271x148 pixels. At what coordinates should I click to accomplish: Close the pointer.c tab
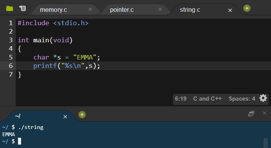tap(160, 9)
